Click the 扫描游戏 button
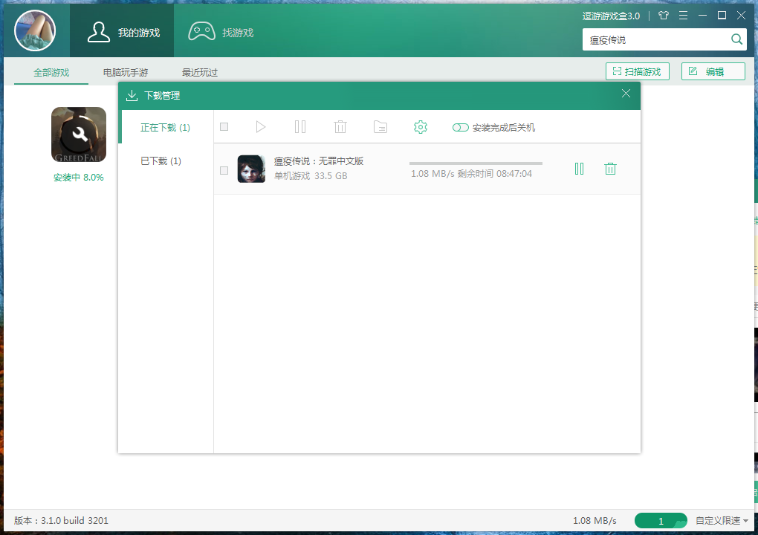The height and width of the screenshot is (535, 758). (x=637, y=71)
